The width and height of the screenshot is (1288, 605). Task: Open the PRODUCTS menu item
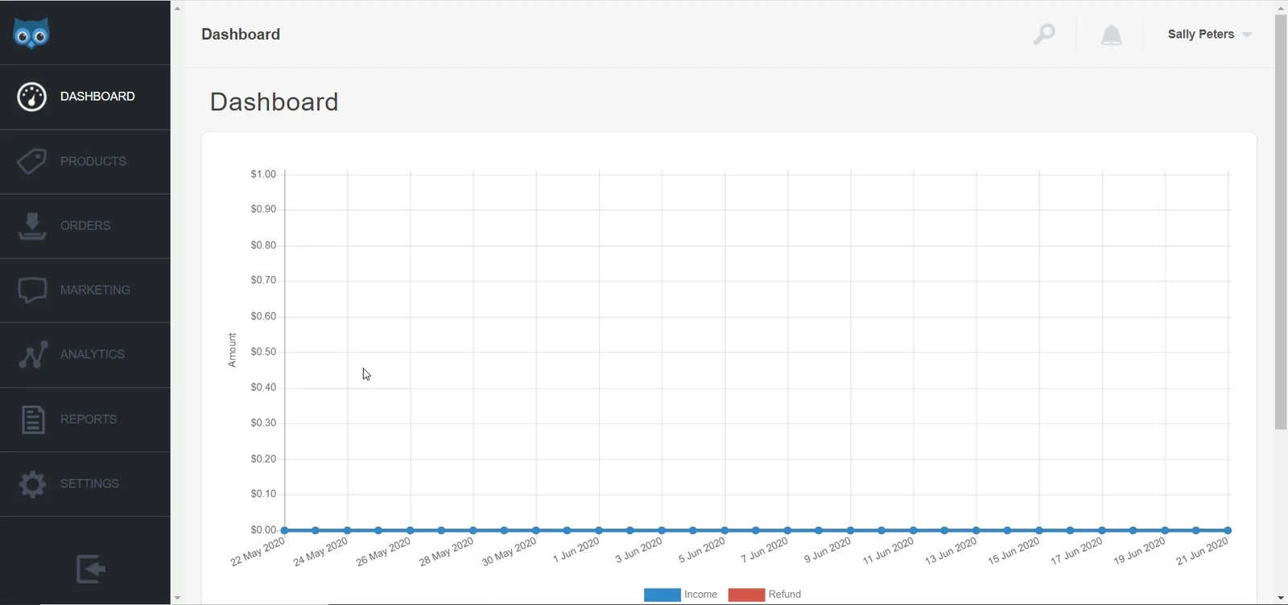[x=85, y=162]
